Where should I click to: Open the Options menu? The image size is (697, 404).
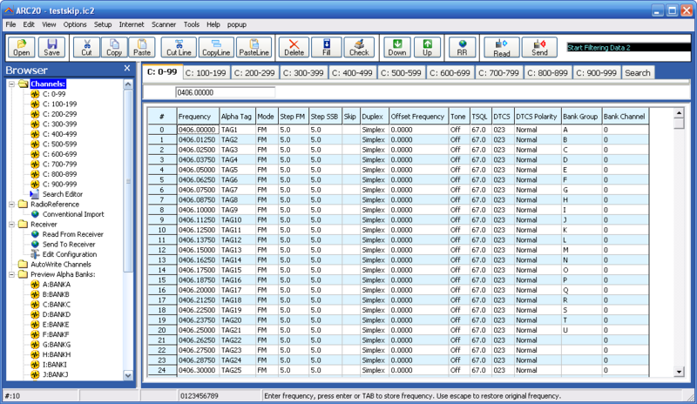pos(75,24)
